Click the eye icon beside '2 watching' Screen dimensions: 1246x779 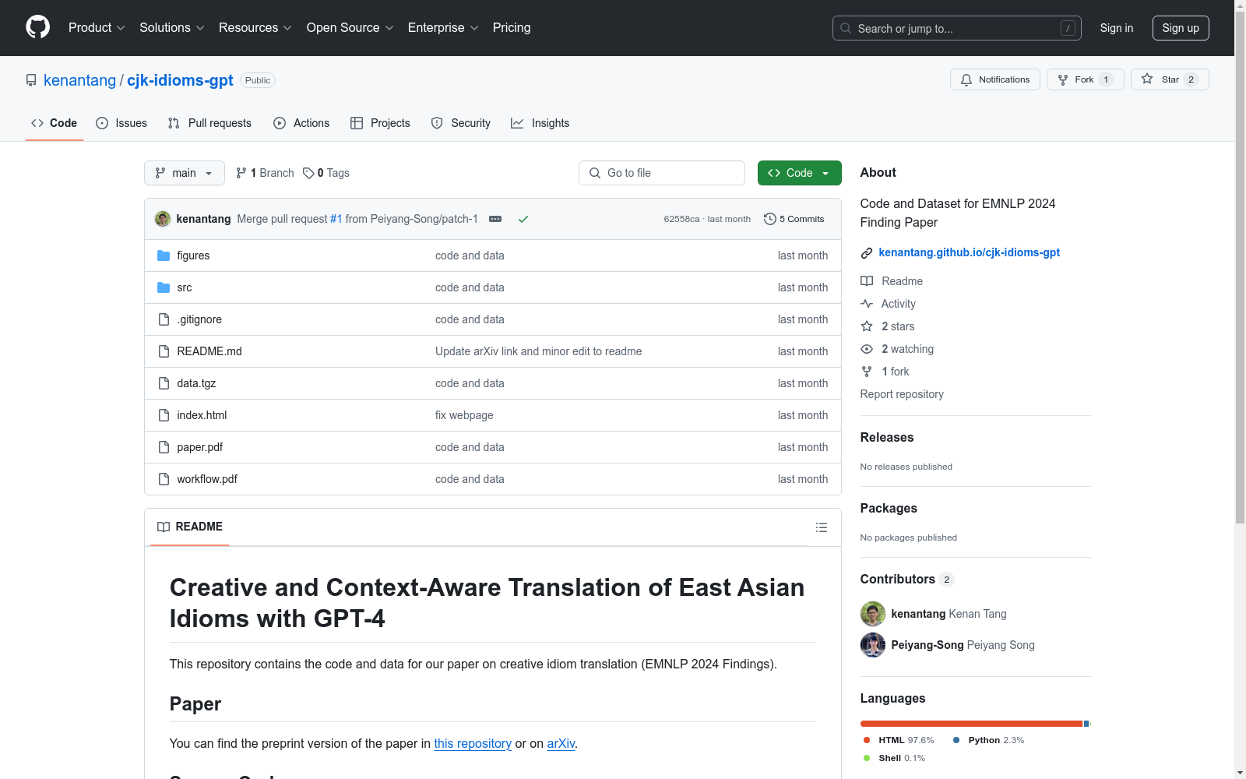click(x=867, y=349)
